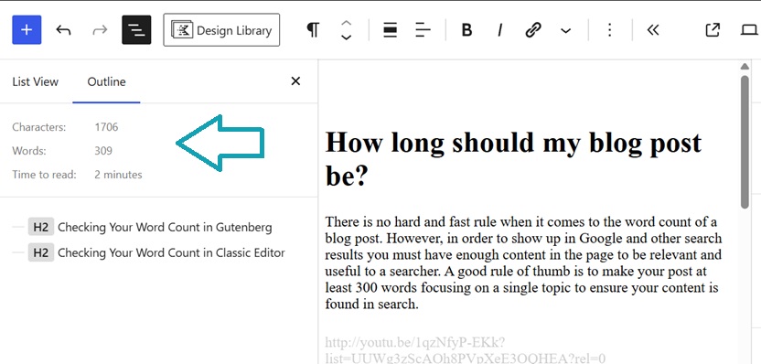Click the word count value 309

point(103,151)
